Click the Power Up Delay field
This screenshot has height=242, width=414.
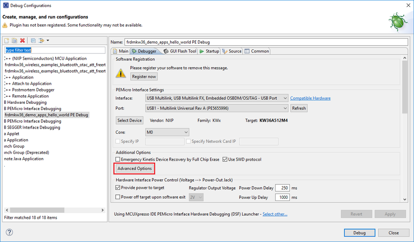282,197
